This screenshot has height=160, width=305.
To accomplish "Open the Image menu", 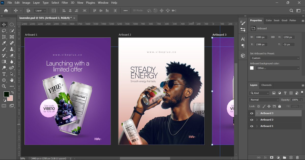I will (26, 3).
